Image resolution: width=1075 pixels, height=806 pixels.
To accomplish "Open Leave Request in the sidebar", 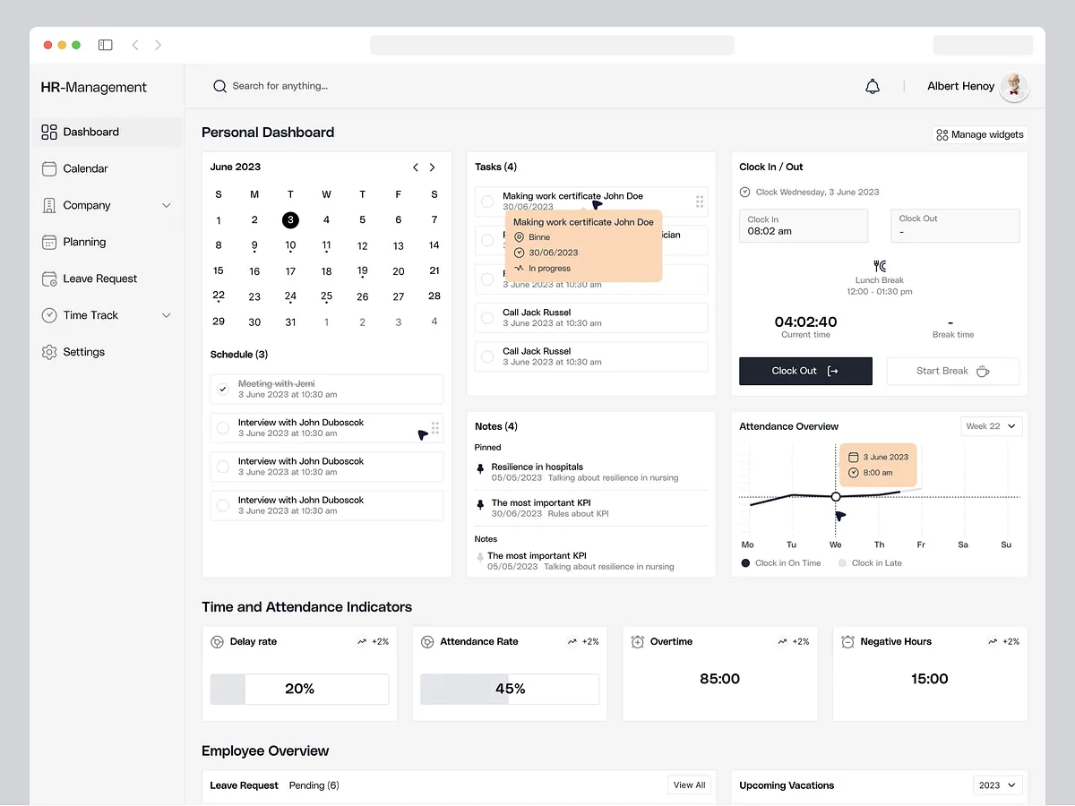I will pos(107,279).
